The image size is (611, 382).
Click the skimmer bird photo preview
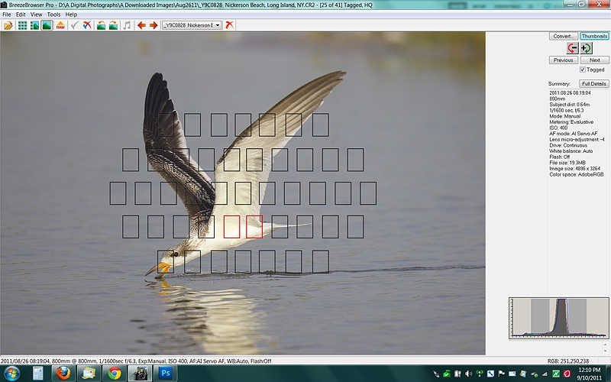(243, 193)
